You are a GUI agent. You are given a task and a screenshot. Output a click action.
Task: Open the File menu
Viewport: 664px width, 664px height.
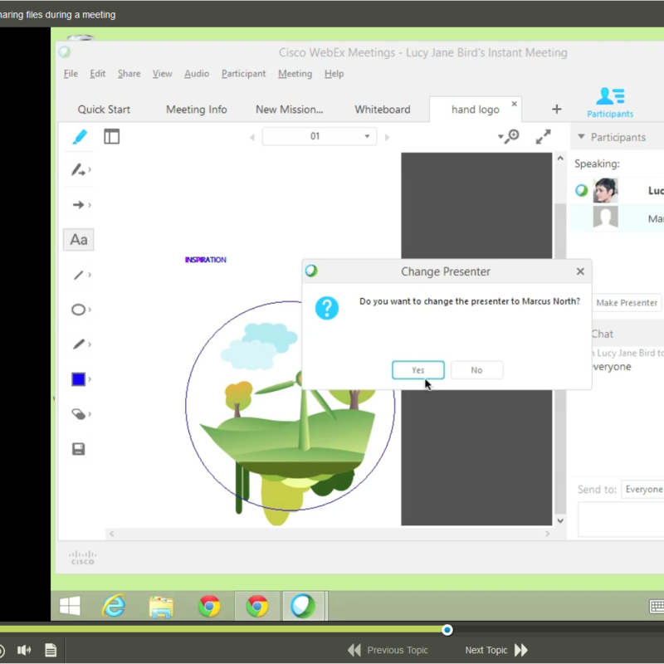tap(71, 74)
